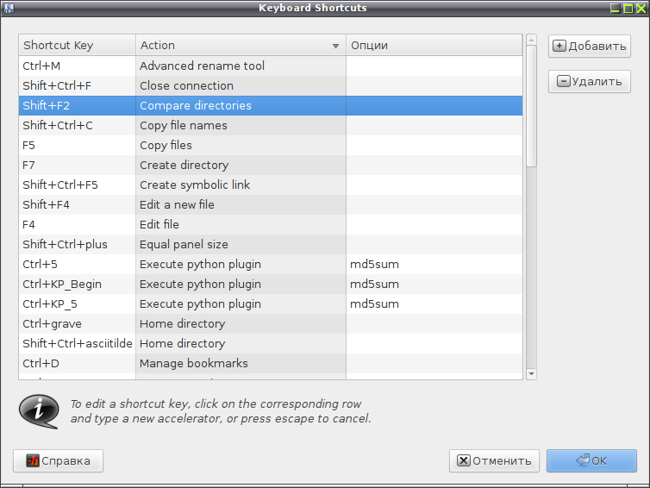Click the Shift+Ctrl+plus shortcut cell
Viewport: 650px width, 488px height.
[x=77, y=245]
